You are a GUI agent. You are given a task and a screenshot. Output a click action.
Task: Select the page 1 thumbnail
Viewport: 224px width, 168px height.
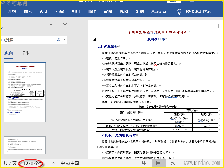25,92
